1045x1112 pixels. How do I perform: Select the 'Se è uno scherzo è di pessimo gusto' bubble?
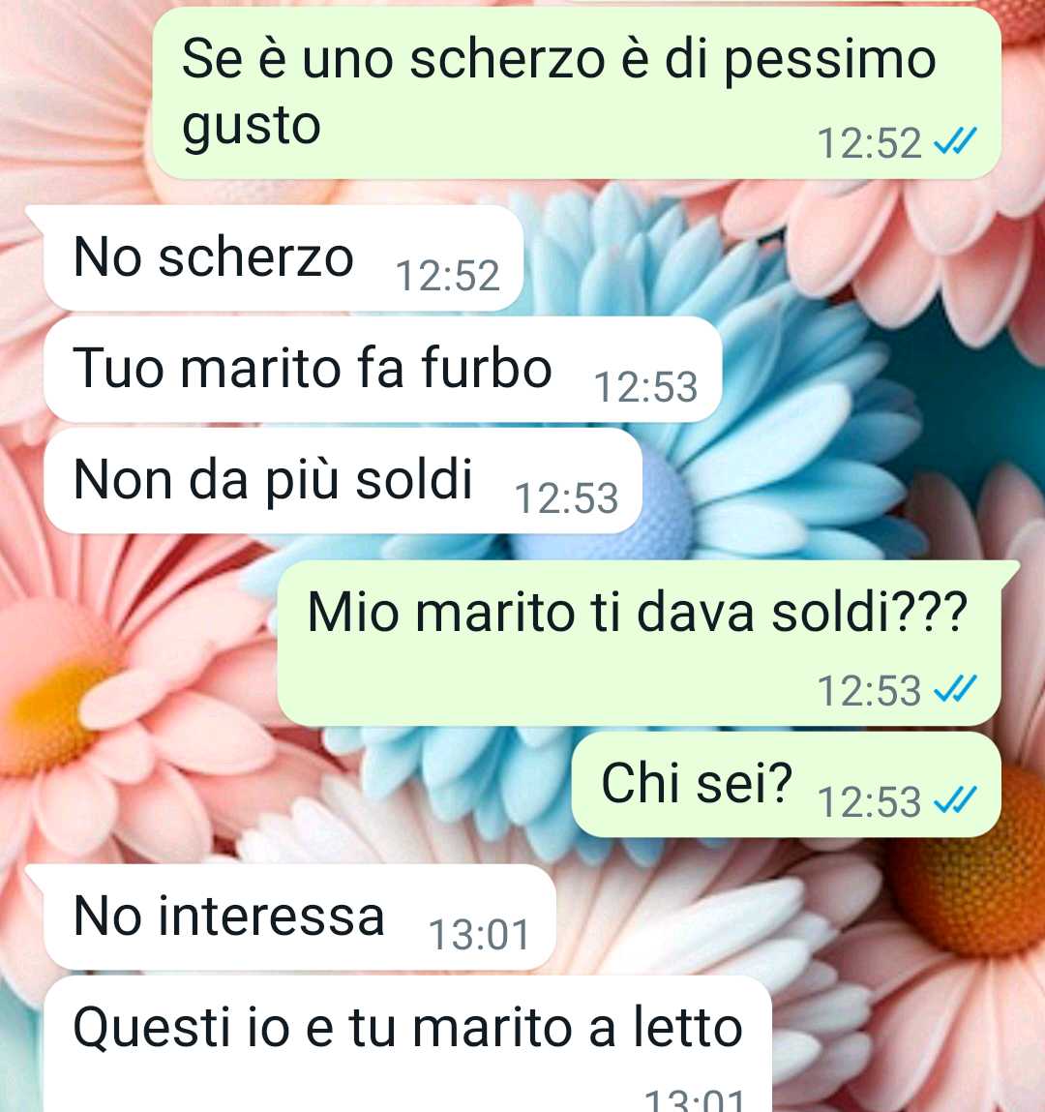tap(577, 94)
